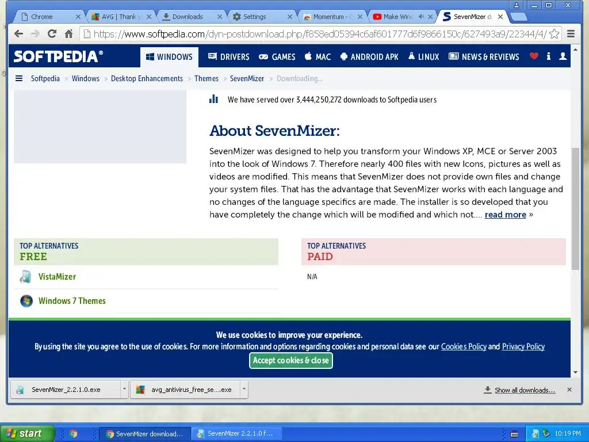Click Show all downloads link

525,390
